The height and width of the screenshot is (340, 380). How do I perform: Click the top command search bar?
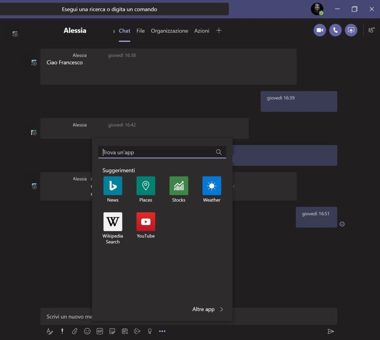coord(114,9)
